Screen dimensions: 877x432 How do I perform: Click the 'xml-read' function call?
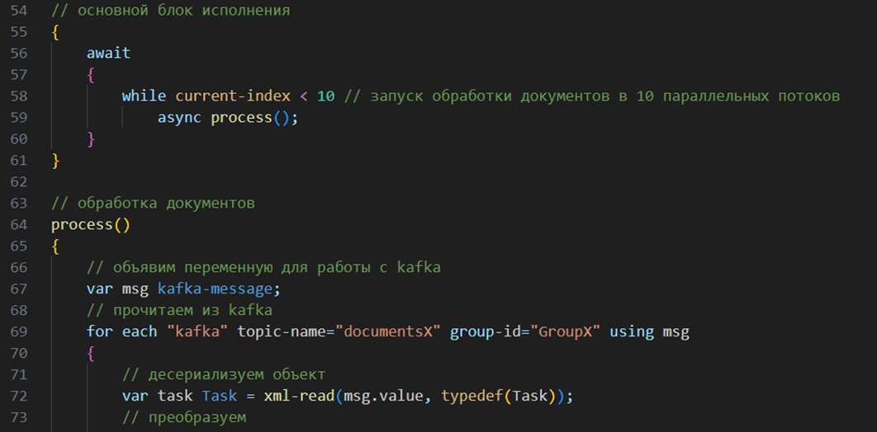(299, 397)
